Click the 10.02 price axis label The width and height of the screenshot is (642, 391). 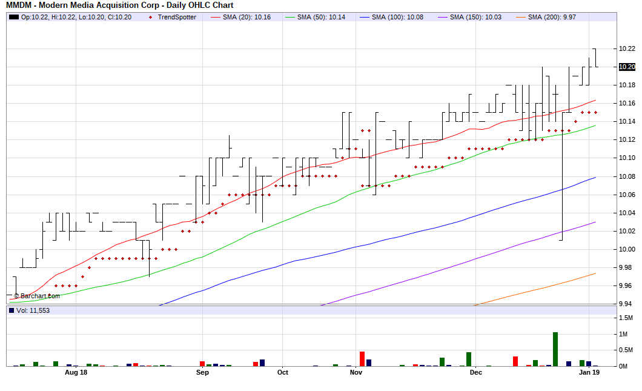click(x=626, y=231)
